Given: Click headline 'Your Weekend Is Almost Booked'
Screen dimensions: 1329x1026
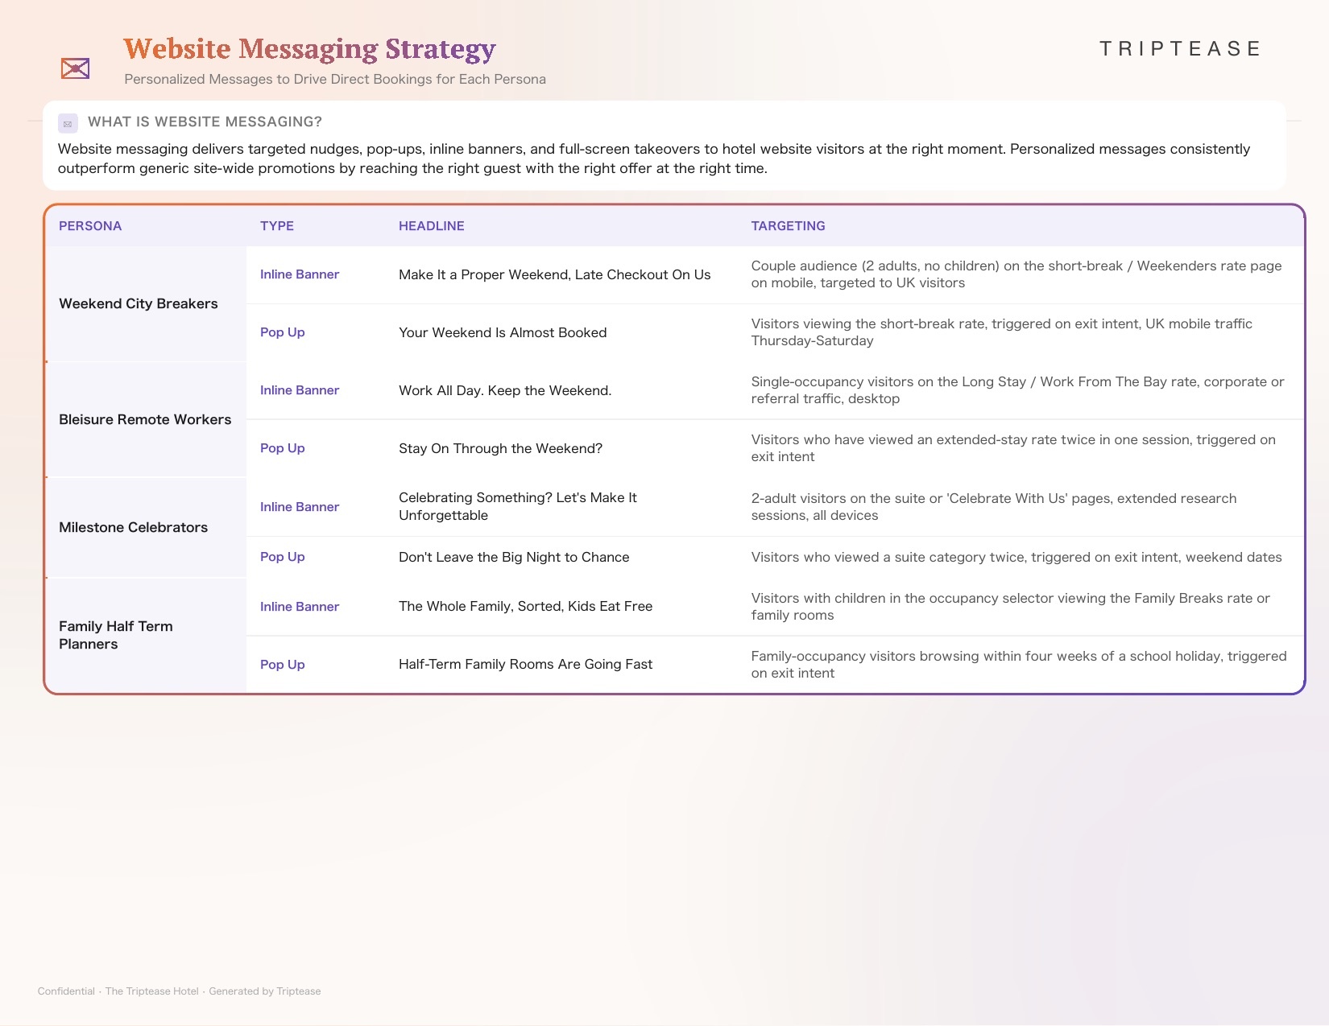Looking at the screenshot, I should coord(503,332).
